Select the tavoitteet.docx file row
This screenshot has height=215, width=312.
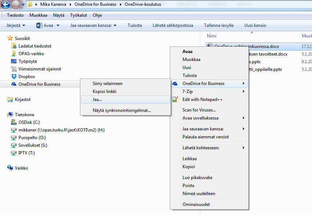(268, 54)
